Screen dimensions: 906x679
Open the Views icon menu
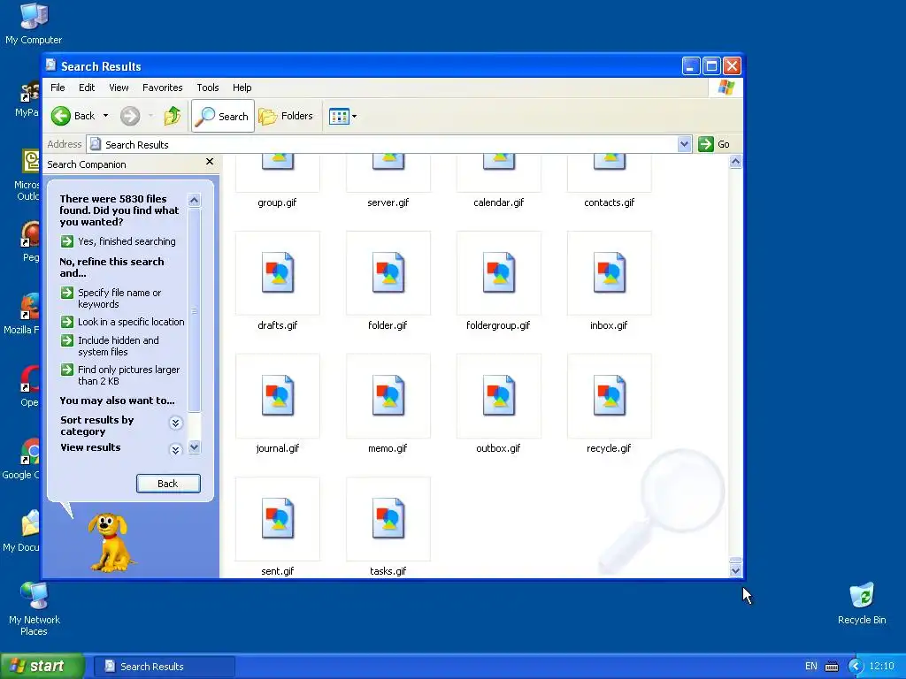click(x=342, y=116)
